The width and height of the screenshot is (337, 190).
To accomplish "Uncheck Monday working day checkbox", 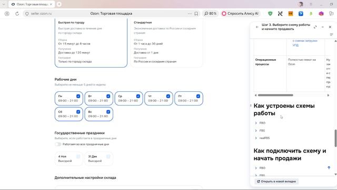I will click(78, 96).
